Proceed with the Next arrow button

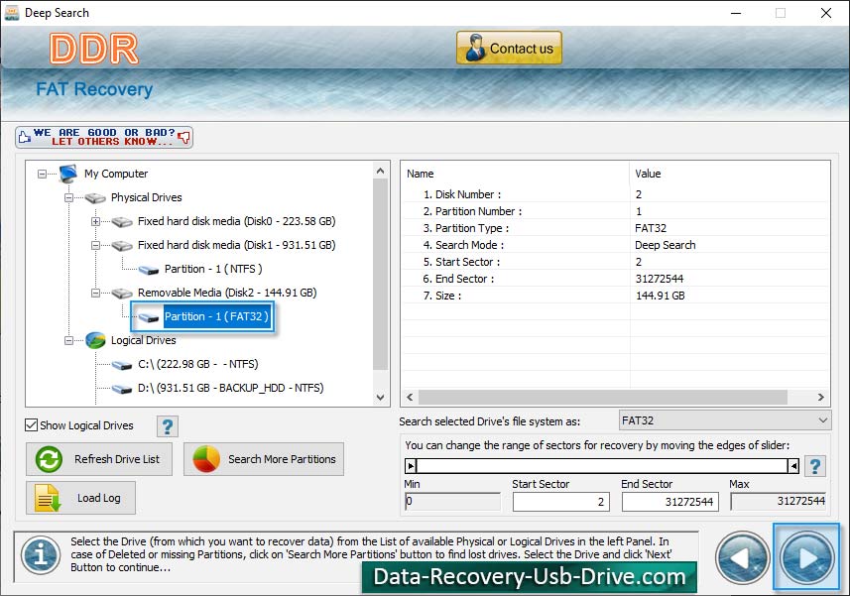[806, 557]
